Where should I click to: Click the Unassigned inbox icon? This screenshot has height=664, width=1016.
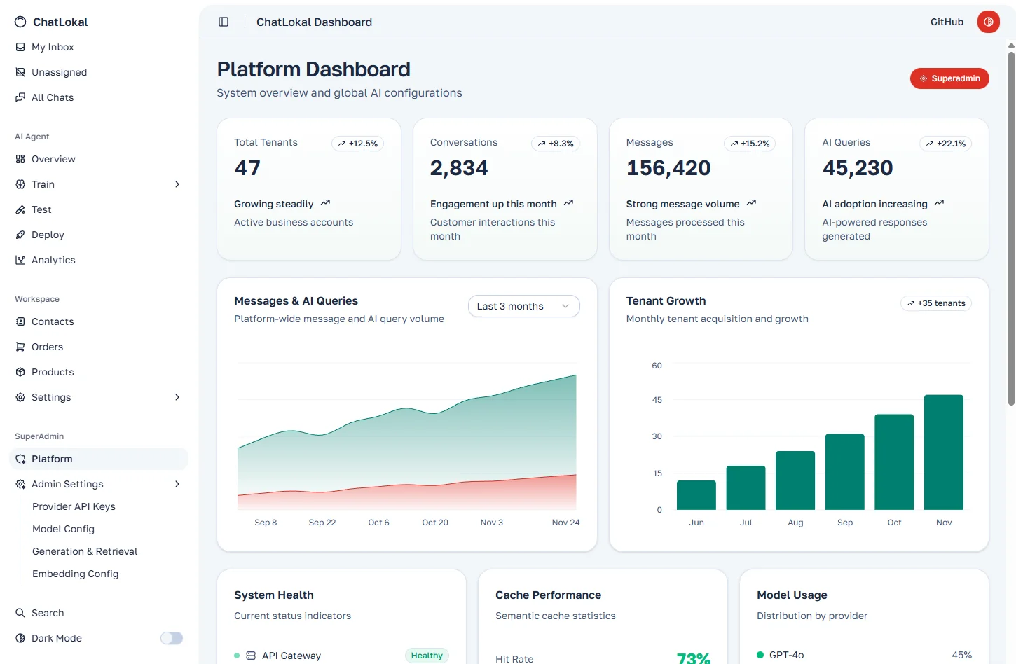(20, 72)
